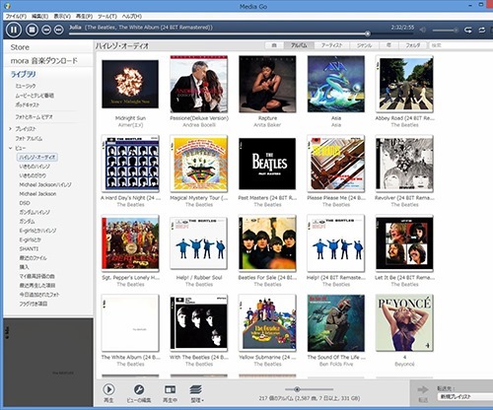Select the Sgt. Pepper's album cover

pos(130,243)
